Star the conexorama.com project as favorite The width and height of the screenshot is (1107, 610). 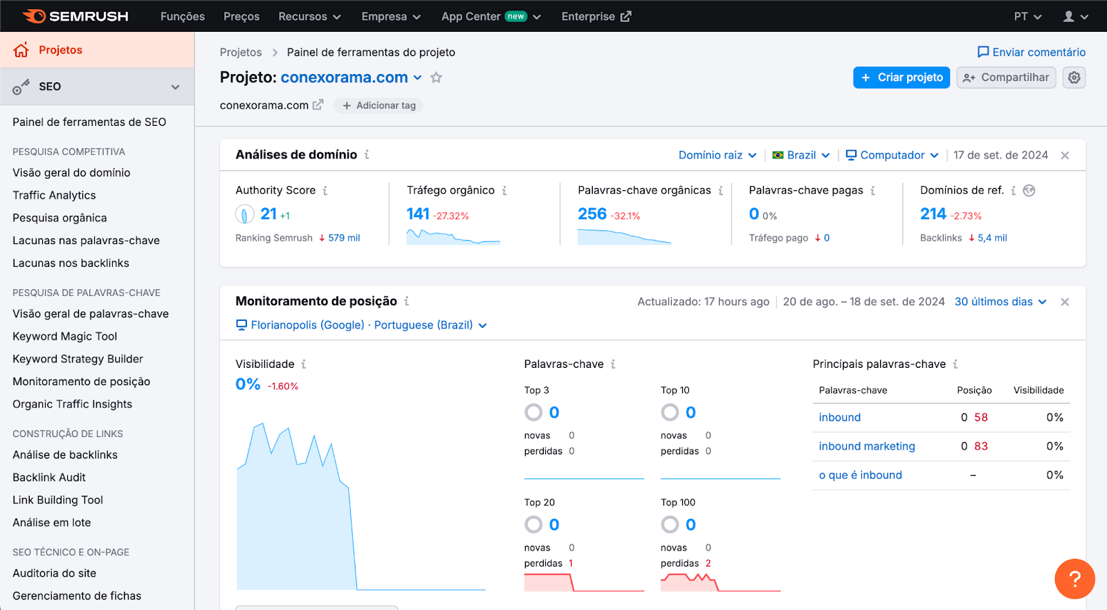tap(436, 77)
